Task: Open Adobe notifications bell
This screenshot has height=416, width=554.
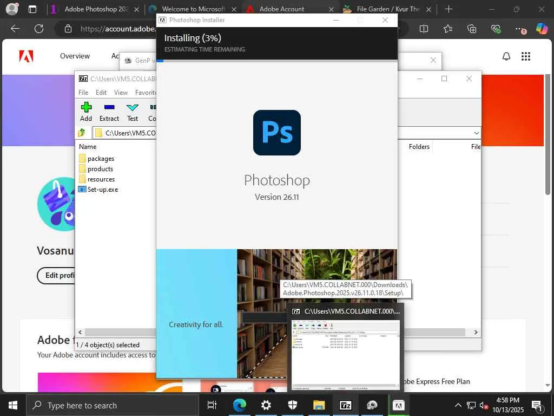Action: pos(506,56)
